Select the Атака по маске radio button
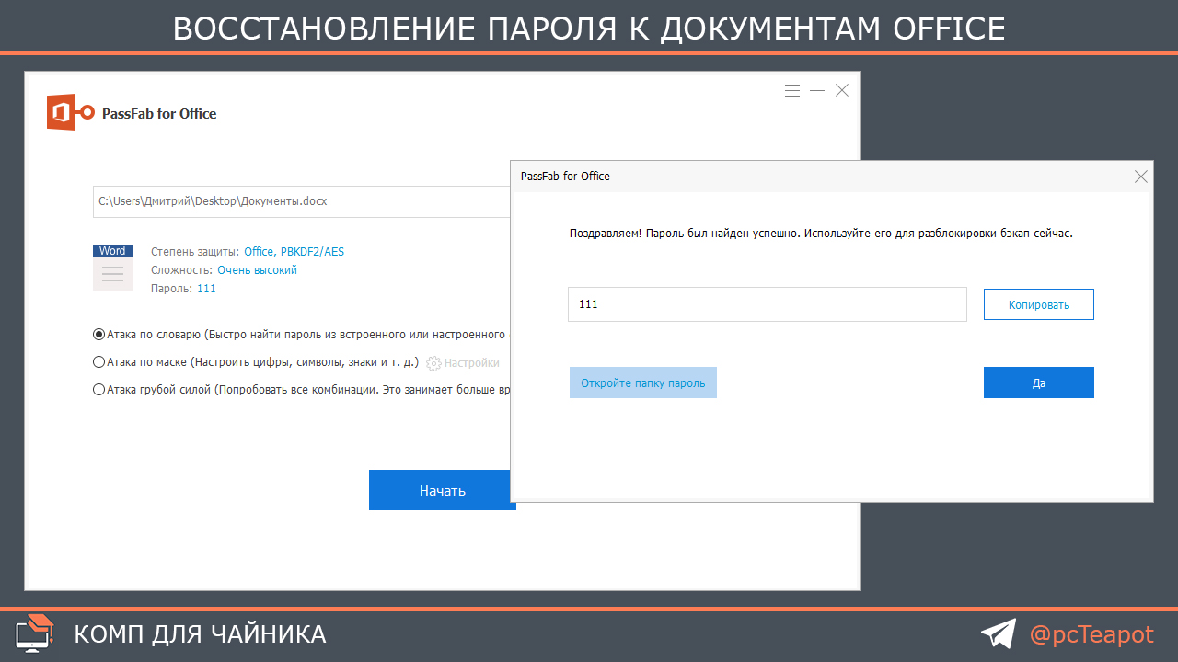Screen dimensions: 1178x662 pos(99,362)
